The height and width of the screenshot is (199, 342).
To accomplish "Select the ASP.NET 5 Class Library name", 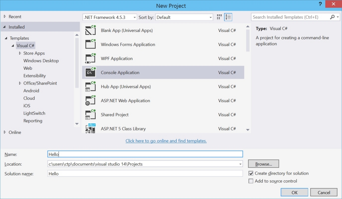I will pos(123,129).
